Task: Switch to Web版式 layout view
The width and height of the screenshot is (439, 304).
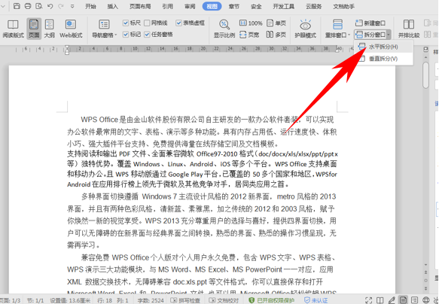Action: 71,29
